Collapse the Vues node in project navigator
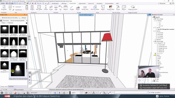The width and height of the screenshot is (175, 98). (x=153, y=17)
